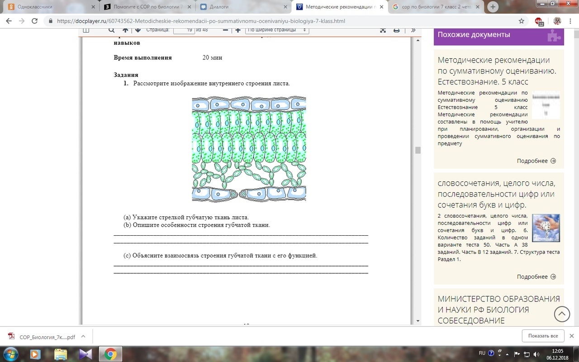Expand the PDF toolbar's extra tools chevron

coord(413,30)
